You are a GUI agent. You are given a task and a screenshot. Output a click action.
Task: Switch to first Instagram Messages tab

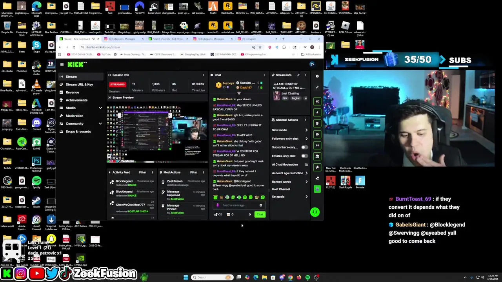point(124,39)
